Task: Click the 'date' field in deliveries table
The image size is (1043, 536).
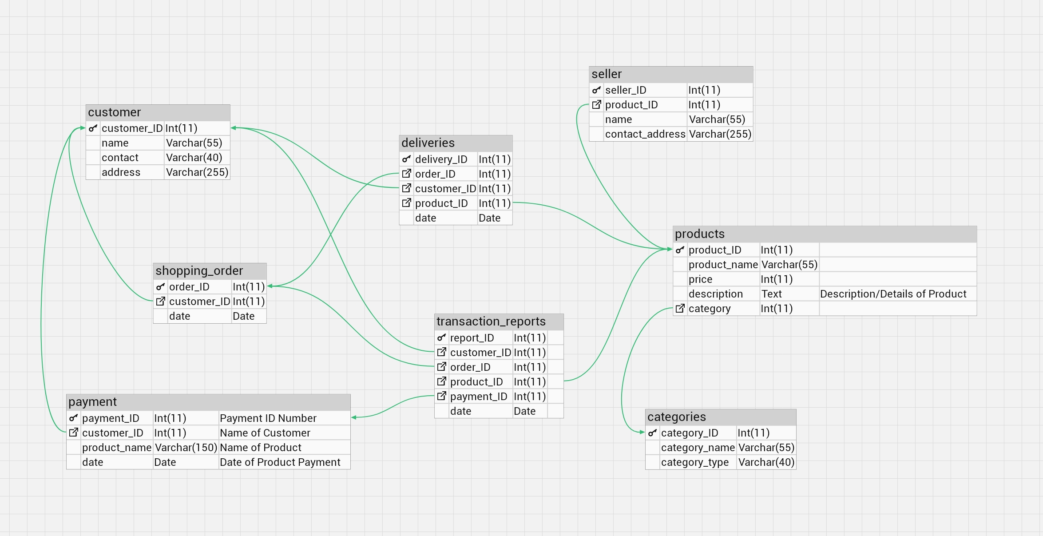Action: tap(426, 218)
